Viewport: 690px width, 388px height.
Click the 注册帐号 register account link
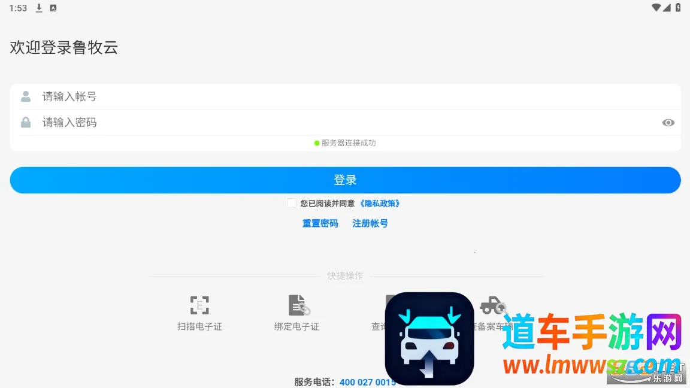coord(370,223)
